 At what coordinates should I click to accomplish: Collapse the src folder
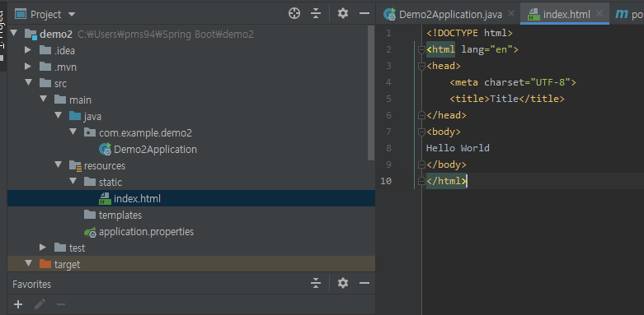click(28, 82)
